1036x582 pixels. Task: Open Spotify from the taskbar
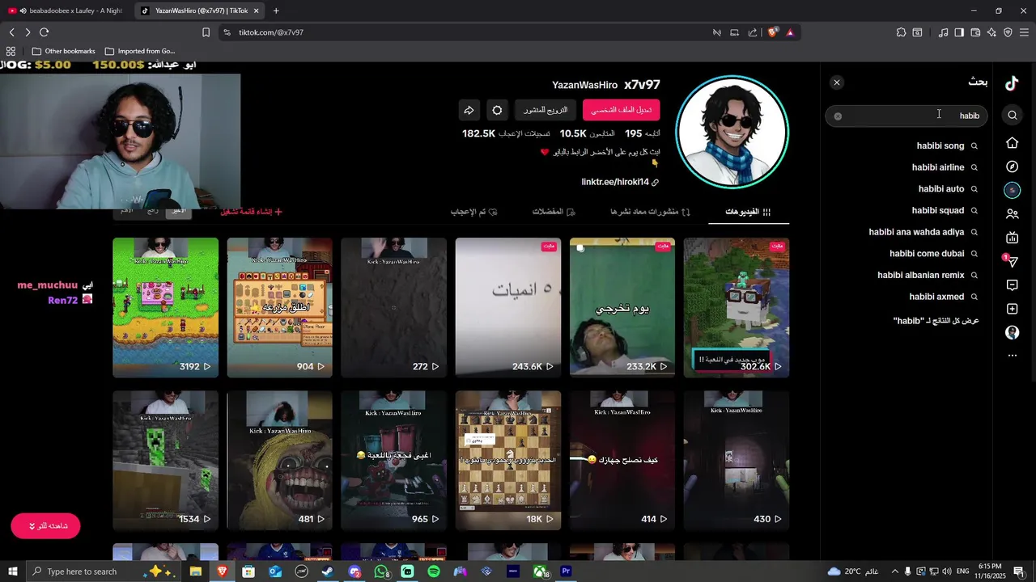[434, 571]
